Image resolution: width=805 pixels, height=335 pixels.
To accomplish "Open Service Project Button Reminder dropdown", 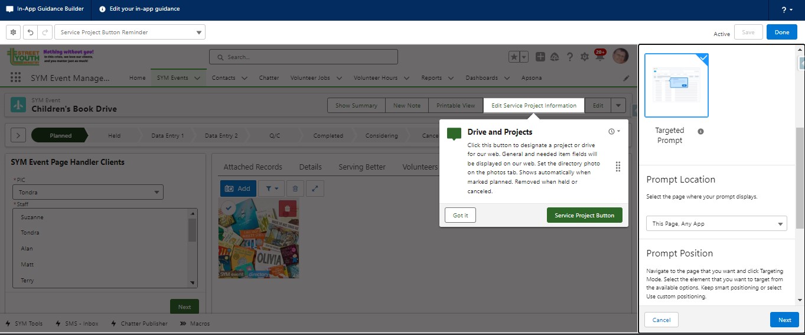I will (x=130, y=32).
